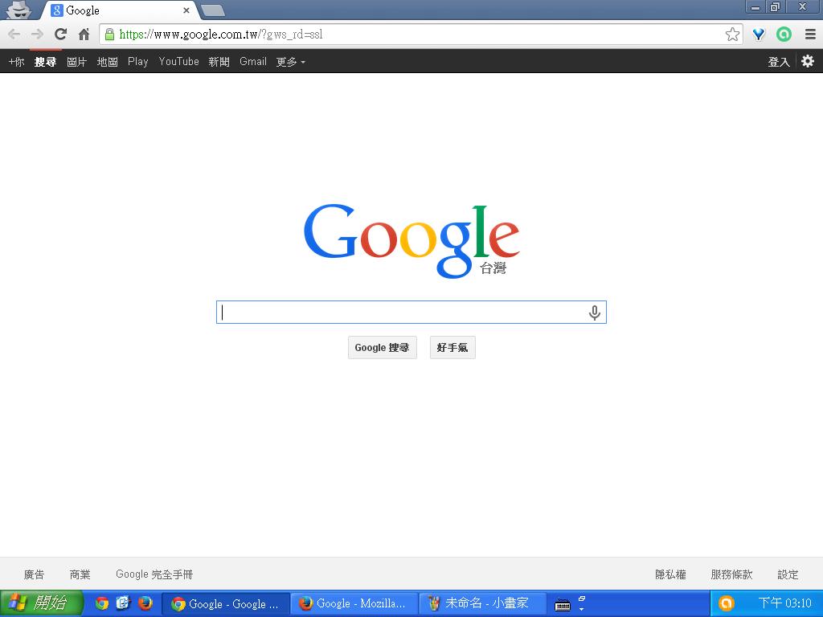The width and height of the screenshot is (823, 617).
Task: Open the on-screen keyboard taskbar icon
Action: click(563, 605)
